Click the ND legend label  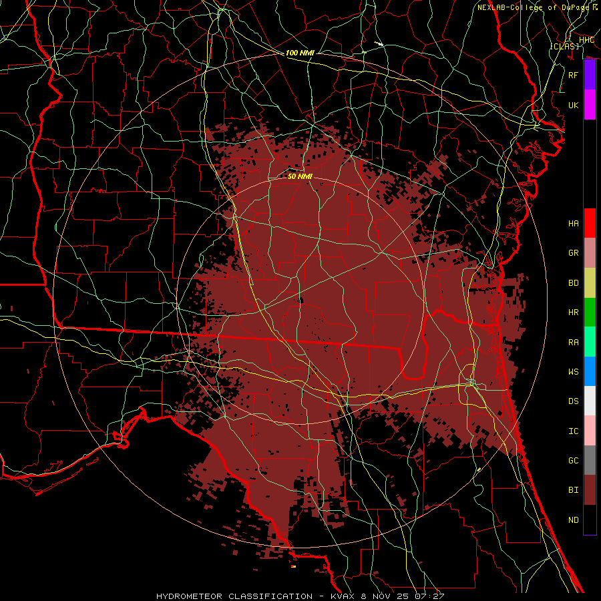coord(573,520)
